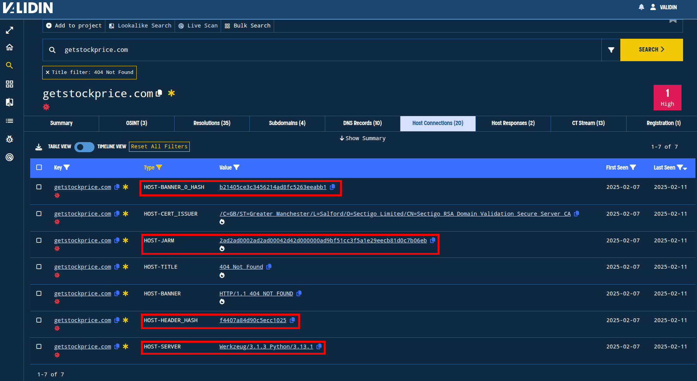Open the dashboard grid icon in sidebar
Screen dimensions: 697x381
10,84
